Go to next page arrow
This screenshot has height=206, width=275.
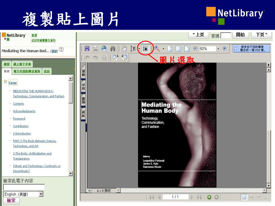(x=192, y=197)
